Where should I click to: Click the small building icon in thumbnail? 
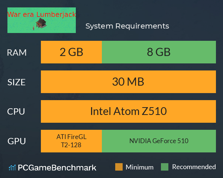pos(41,23)
